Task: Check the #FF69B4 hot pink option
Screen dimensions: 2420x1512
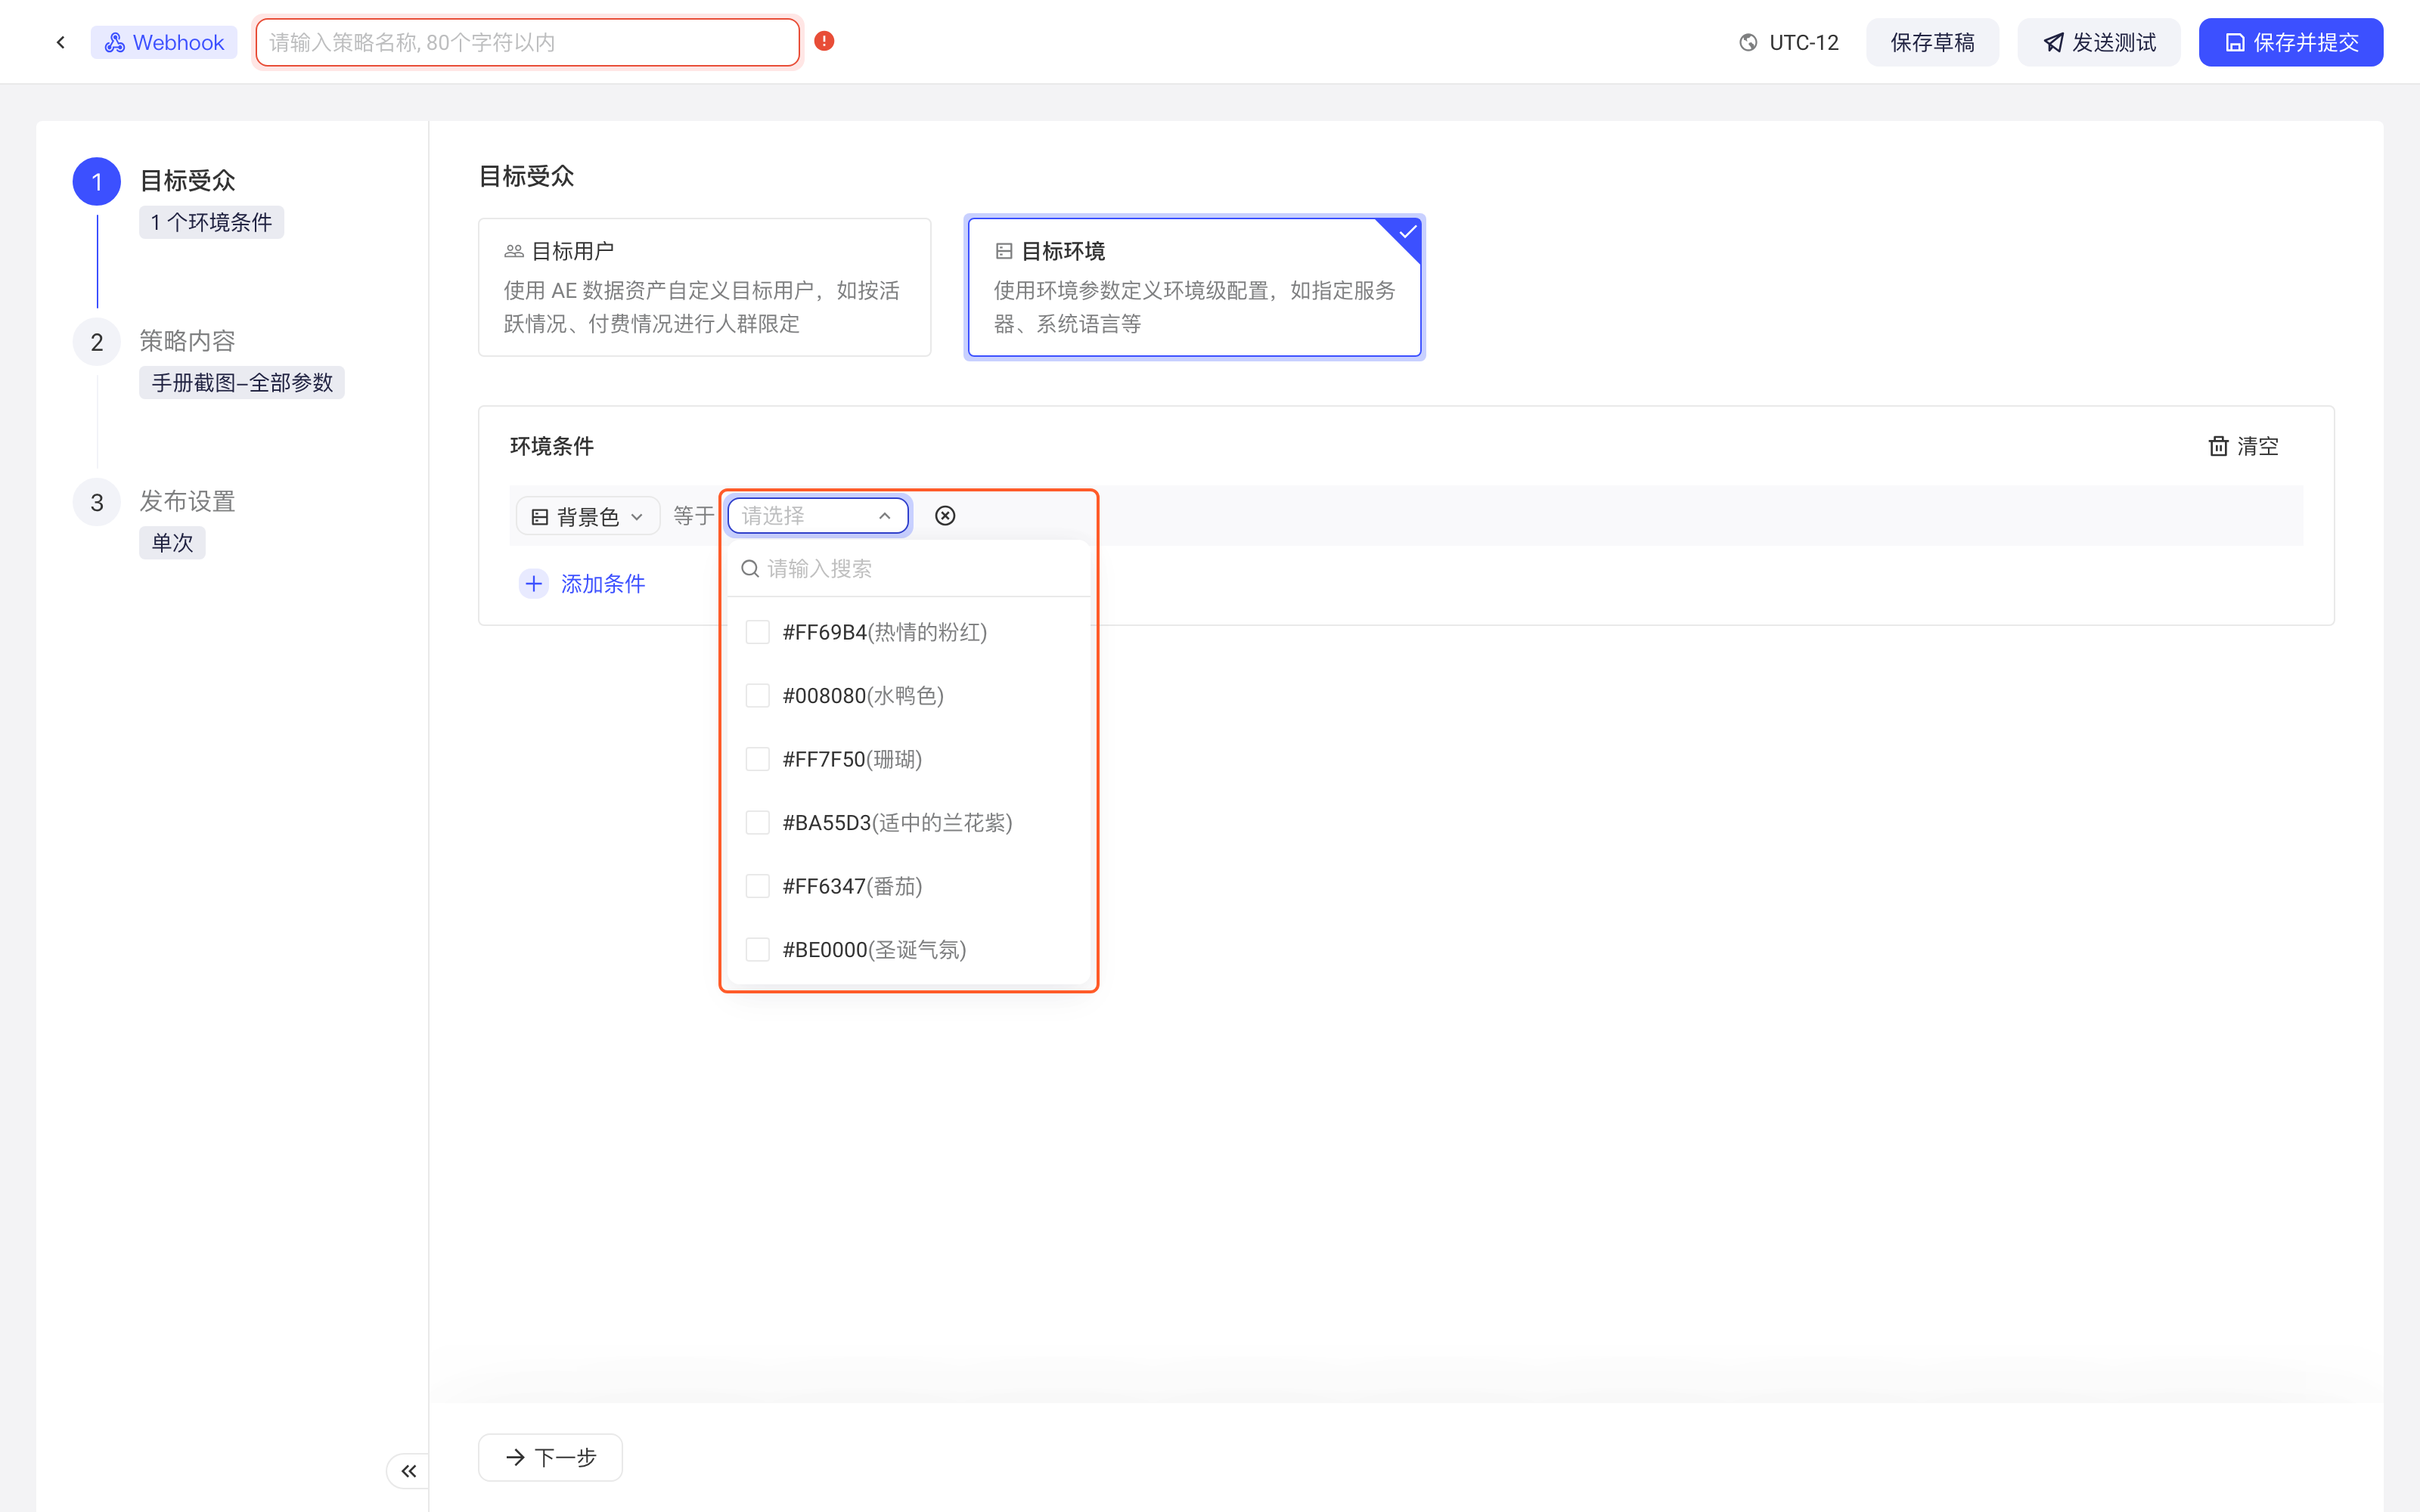Action: pyautogui.click(x=758, y=632)
